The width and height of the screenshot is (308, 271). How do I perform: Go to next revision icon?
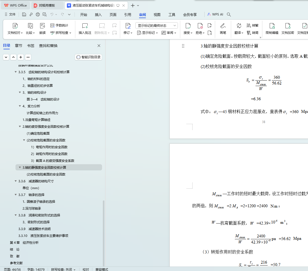click(210, 33)
